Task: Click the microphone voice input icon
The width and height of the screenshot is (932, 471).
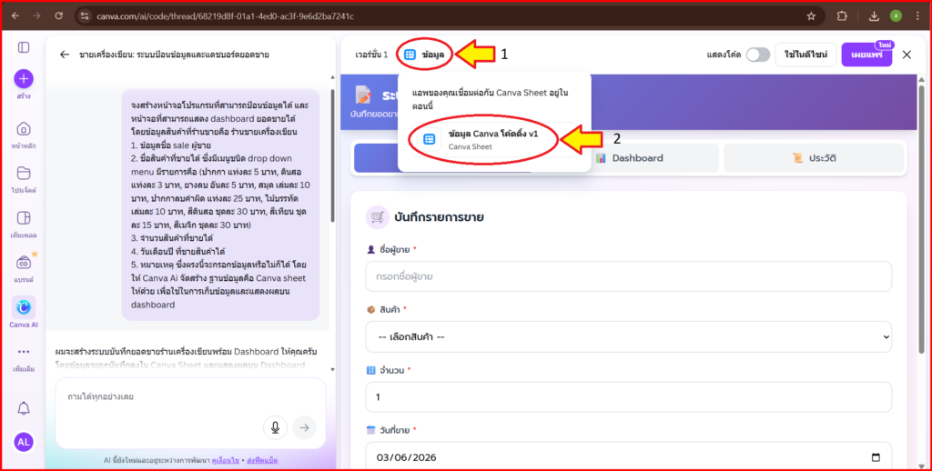Action: 274,426
